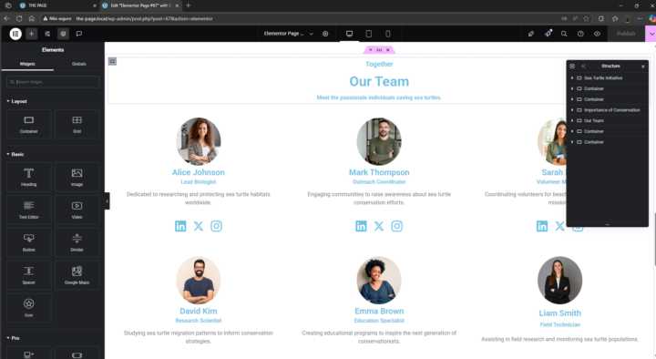Click browser address bar URL
This screenshot has height=359, width=656.
pos(144,19)
